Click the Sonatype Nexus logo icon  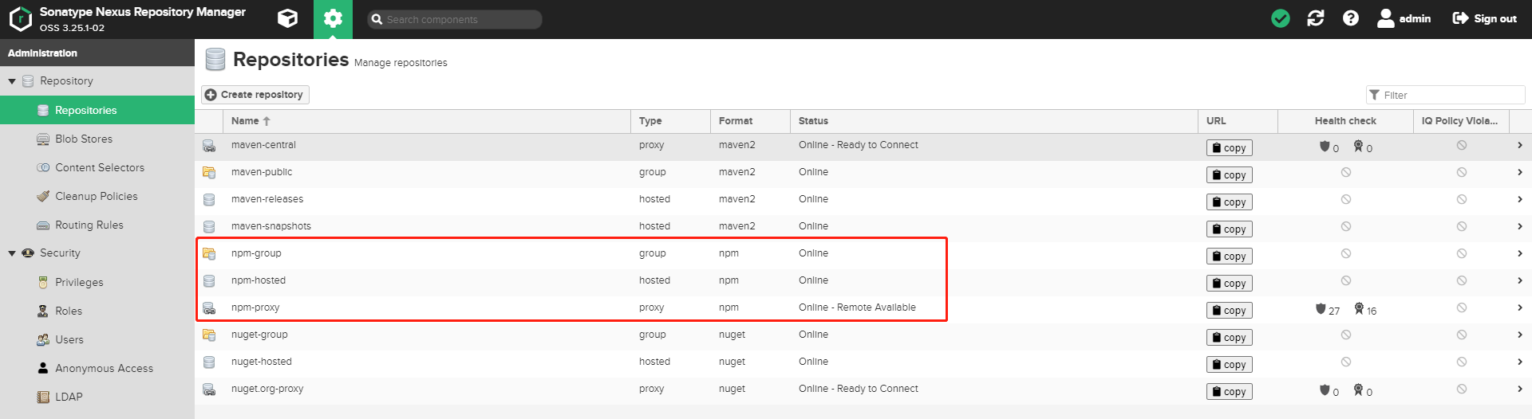click(x=20, y=19)
